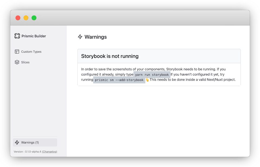This screenshot has height=167, width=260.
Task: Click the pointing hand emoji in the warning
Action: click(x=147, y=80)
